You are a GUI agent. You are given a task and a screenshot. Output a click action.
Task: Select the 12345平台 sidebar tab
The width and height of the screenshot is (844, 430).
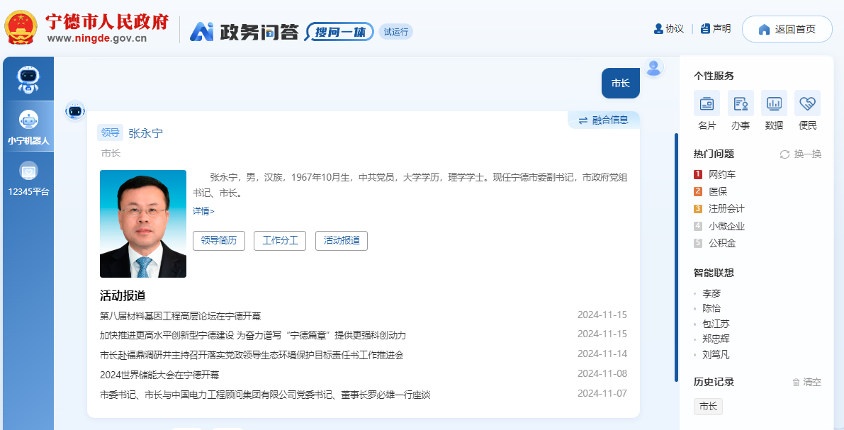click(28, 178)
